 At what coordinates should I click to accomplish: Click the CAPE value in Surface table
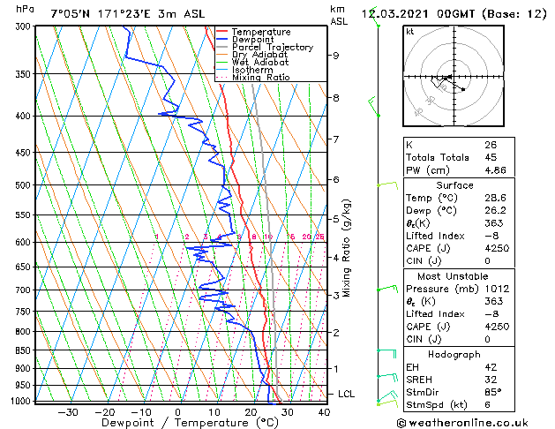(497, 248)
